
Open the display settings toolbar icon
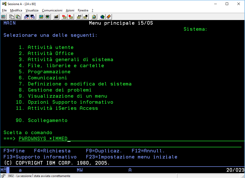pos(41,17)
